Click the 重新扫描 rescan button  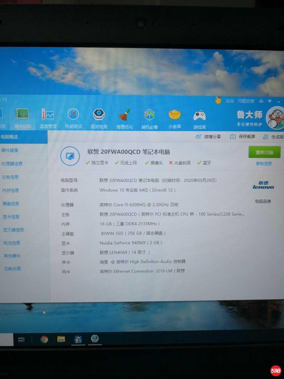[264, 152]
